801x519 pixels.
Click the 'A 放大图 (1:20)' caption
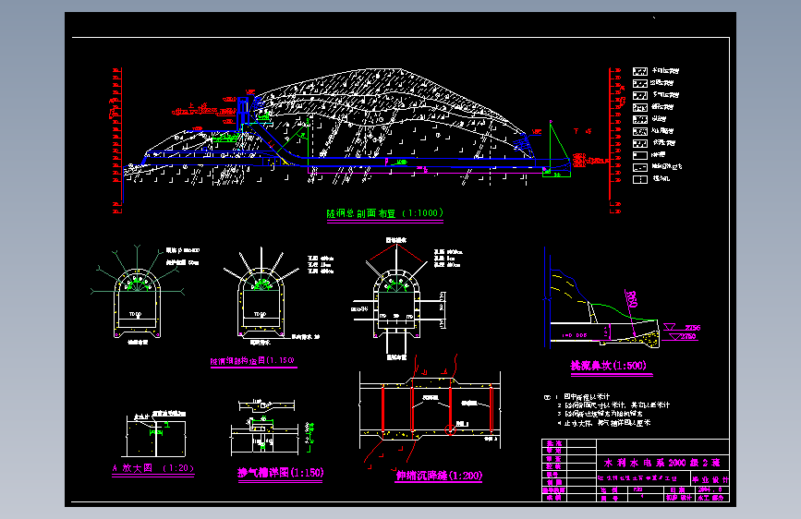tap(152, 468)
